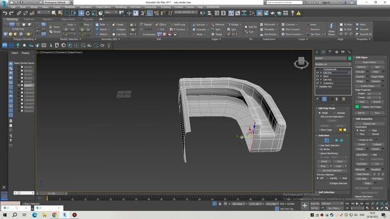Screen dimensions: 390x219
Task: Toggle the By Vertex checkbox
Action: click(x=319, y=150)
